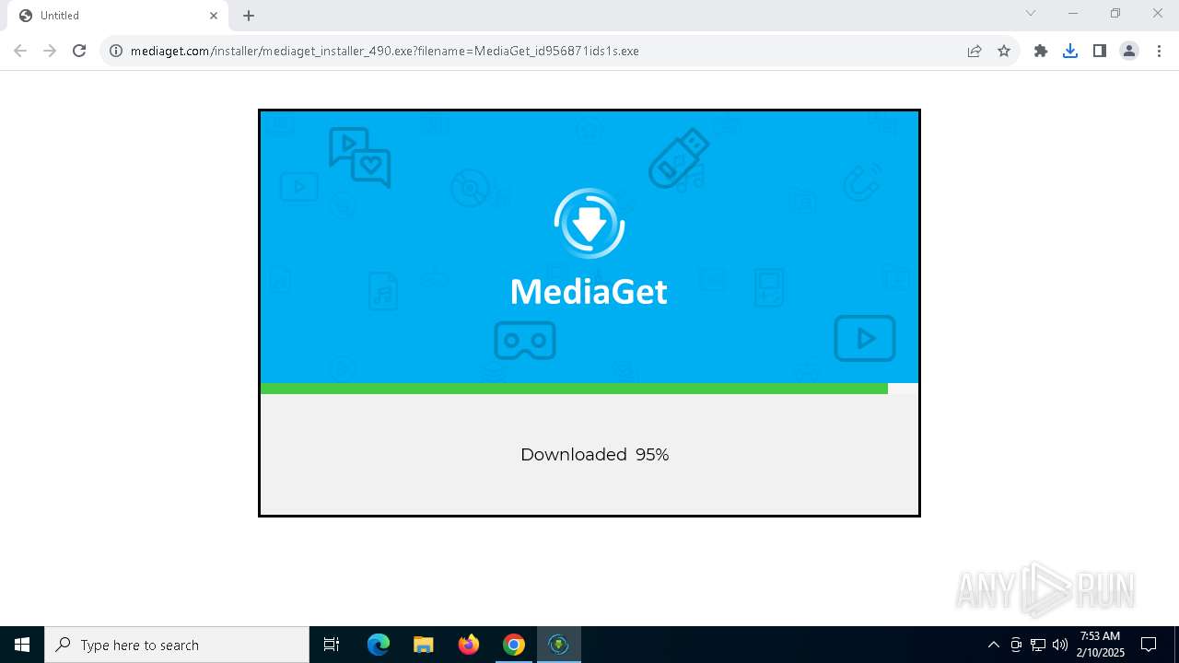
Task: Open volume control tray icon
Action: point(1060,645)
